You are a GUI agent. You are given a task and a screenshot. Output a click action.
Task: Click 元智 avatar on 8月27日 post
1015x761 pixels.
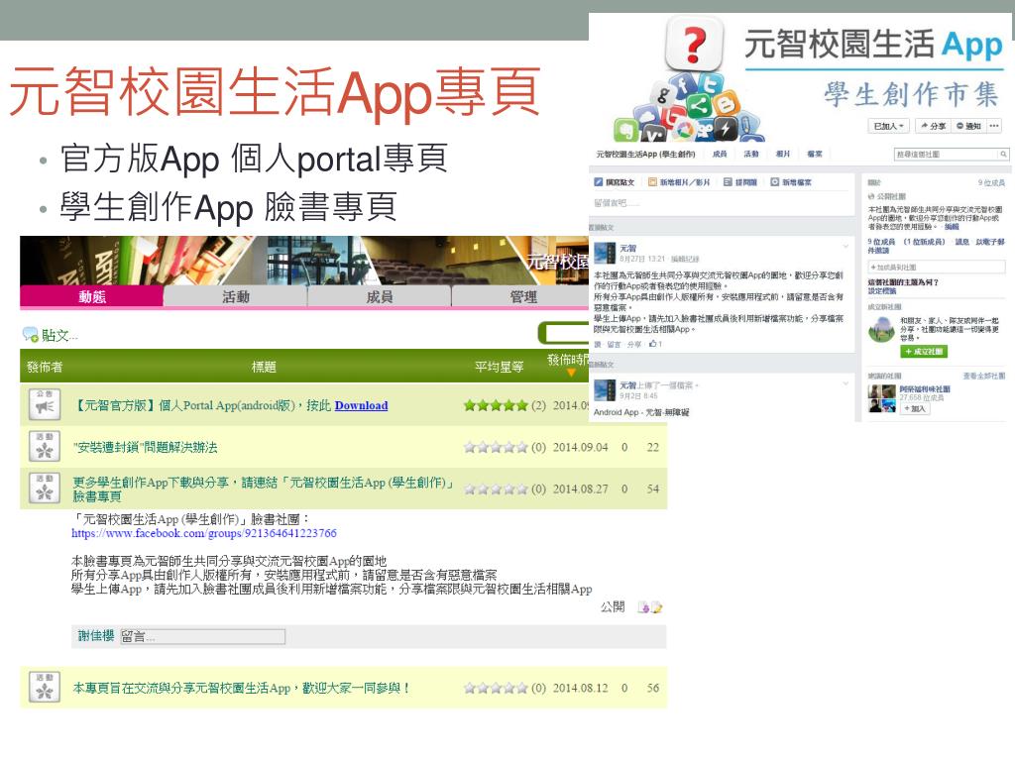[605, 253]
